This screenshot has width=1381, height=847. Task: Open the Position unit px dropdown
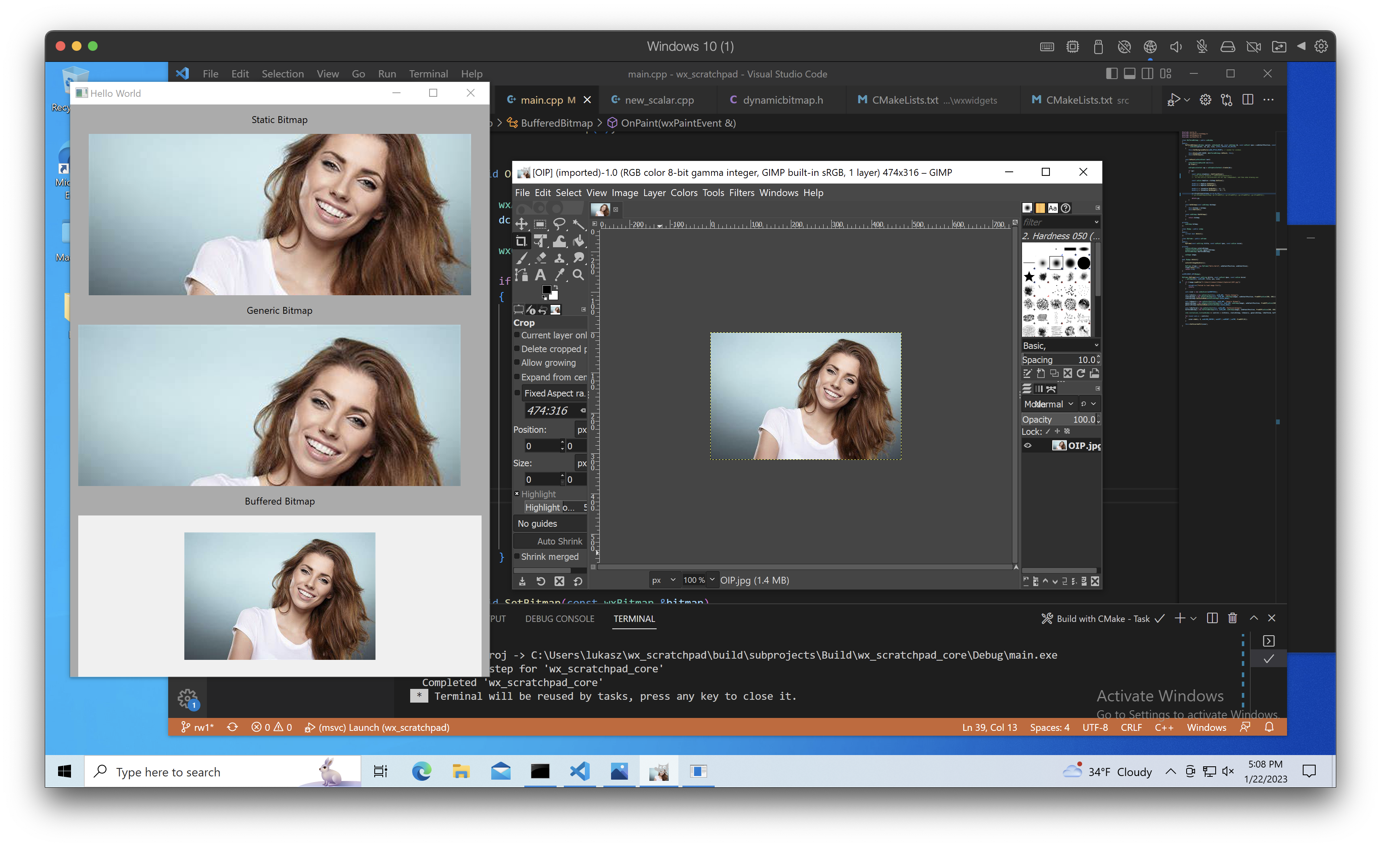[581, 430]
